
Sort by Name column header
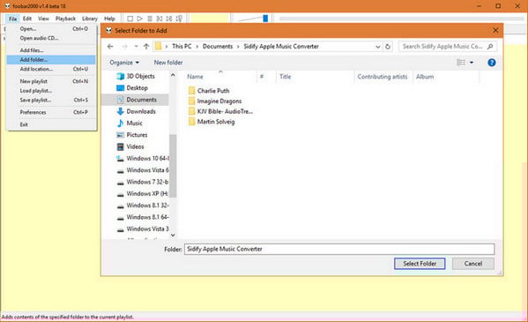pos(195,77)
